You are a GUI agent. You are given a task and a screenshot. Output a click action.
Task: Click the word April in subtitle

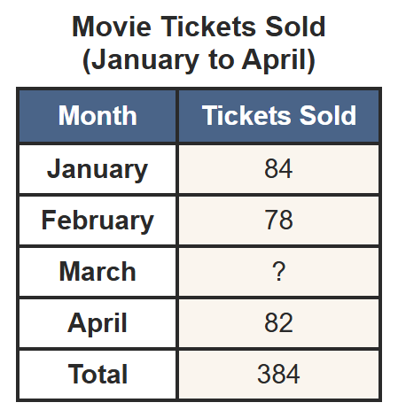(276, 60)
